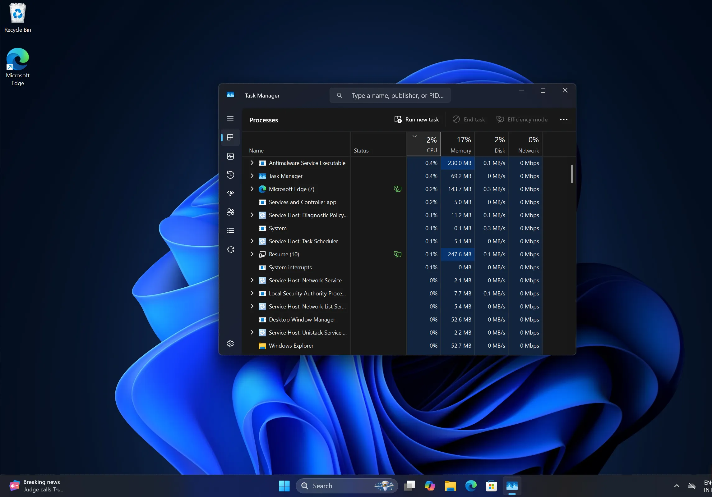Open File Explorer from the taskbar

[x=450, y=486]
